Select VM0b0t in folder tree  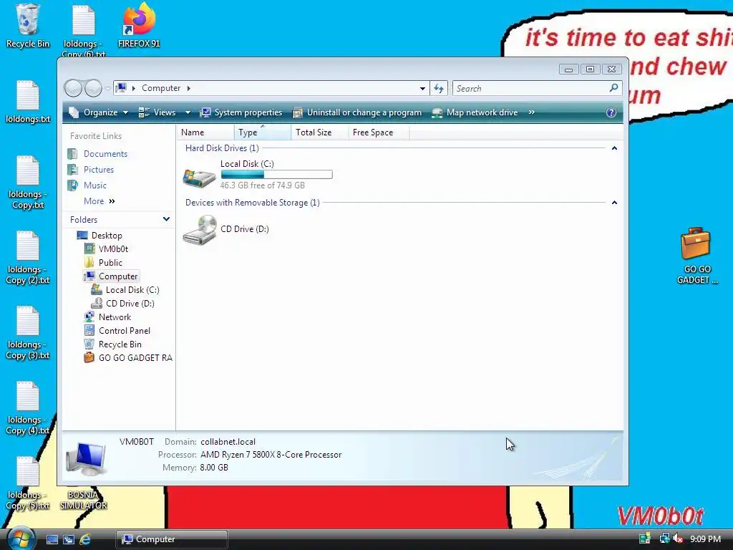click(x=106, y=249)
